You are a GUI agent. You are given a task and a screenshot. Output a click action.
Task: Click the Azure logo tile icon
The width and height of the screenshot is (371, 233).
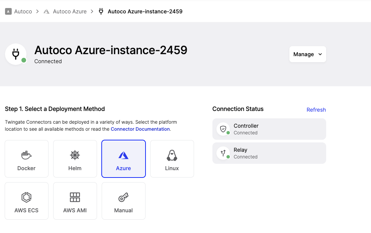(123, 155)
